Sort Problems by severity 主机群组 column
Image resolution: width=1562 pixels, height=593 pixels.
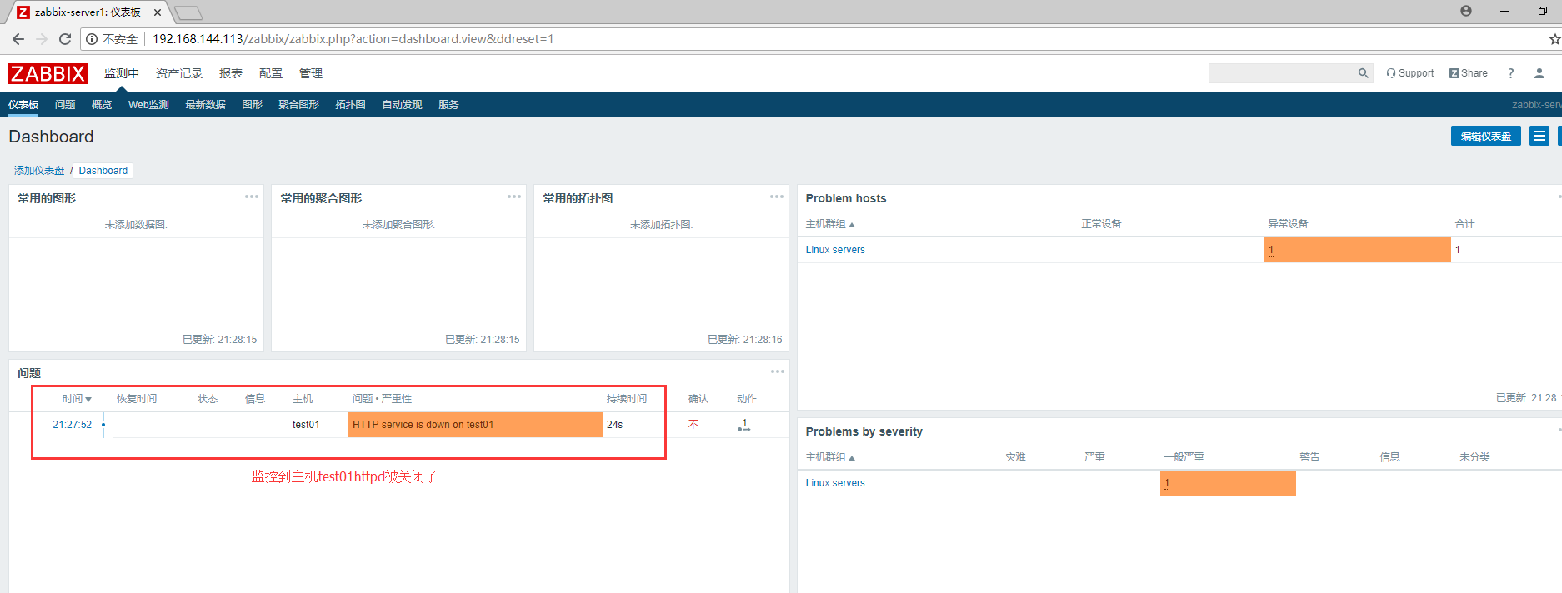830,457
